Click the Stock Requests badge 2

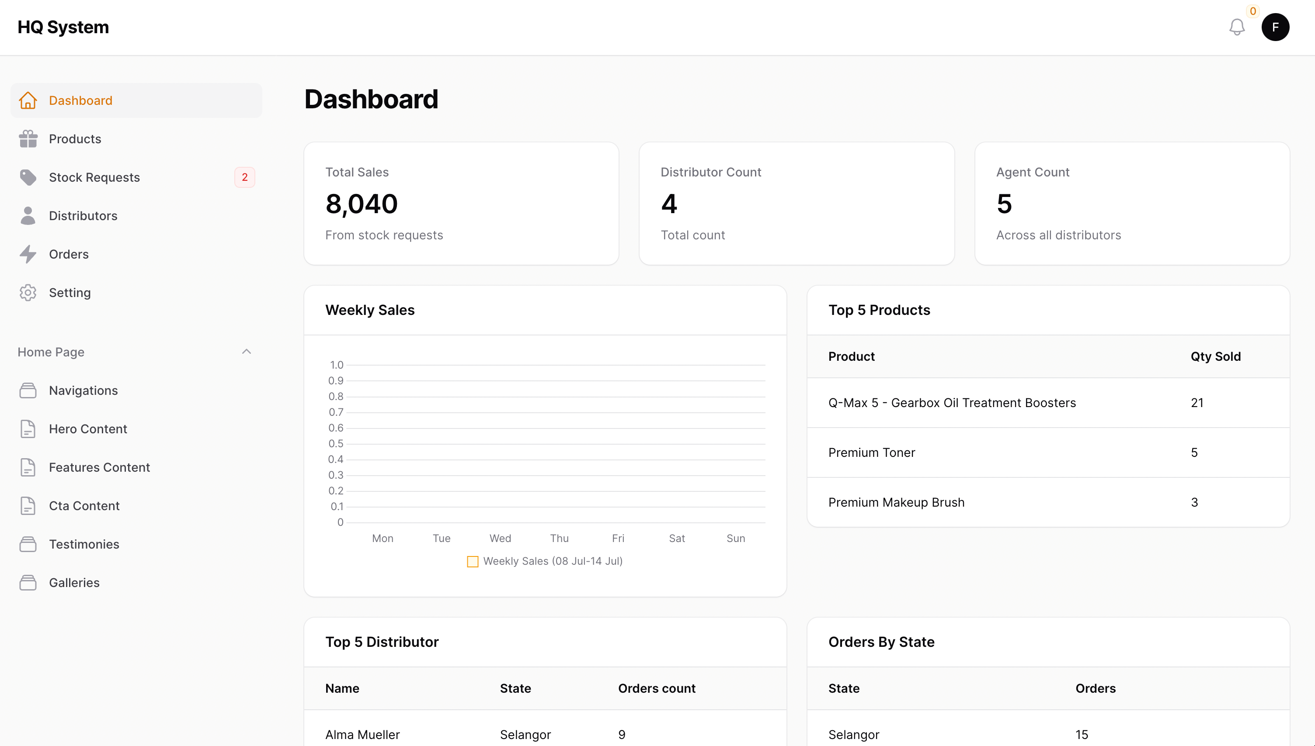(244, 177)
